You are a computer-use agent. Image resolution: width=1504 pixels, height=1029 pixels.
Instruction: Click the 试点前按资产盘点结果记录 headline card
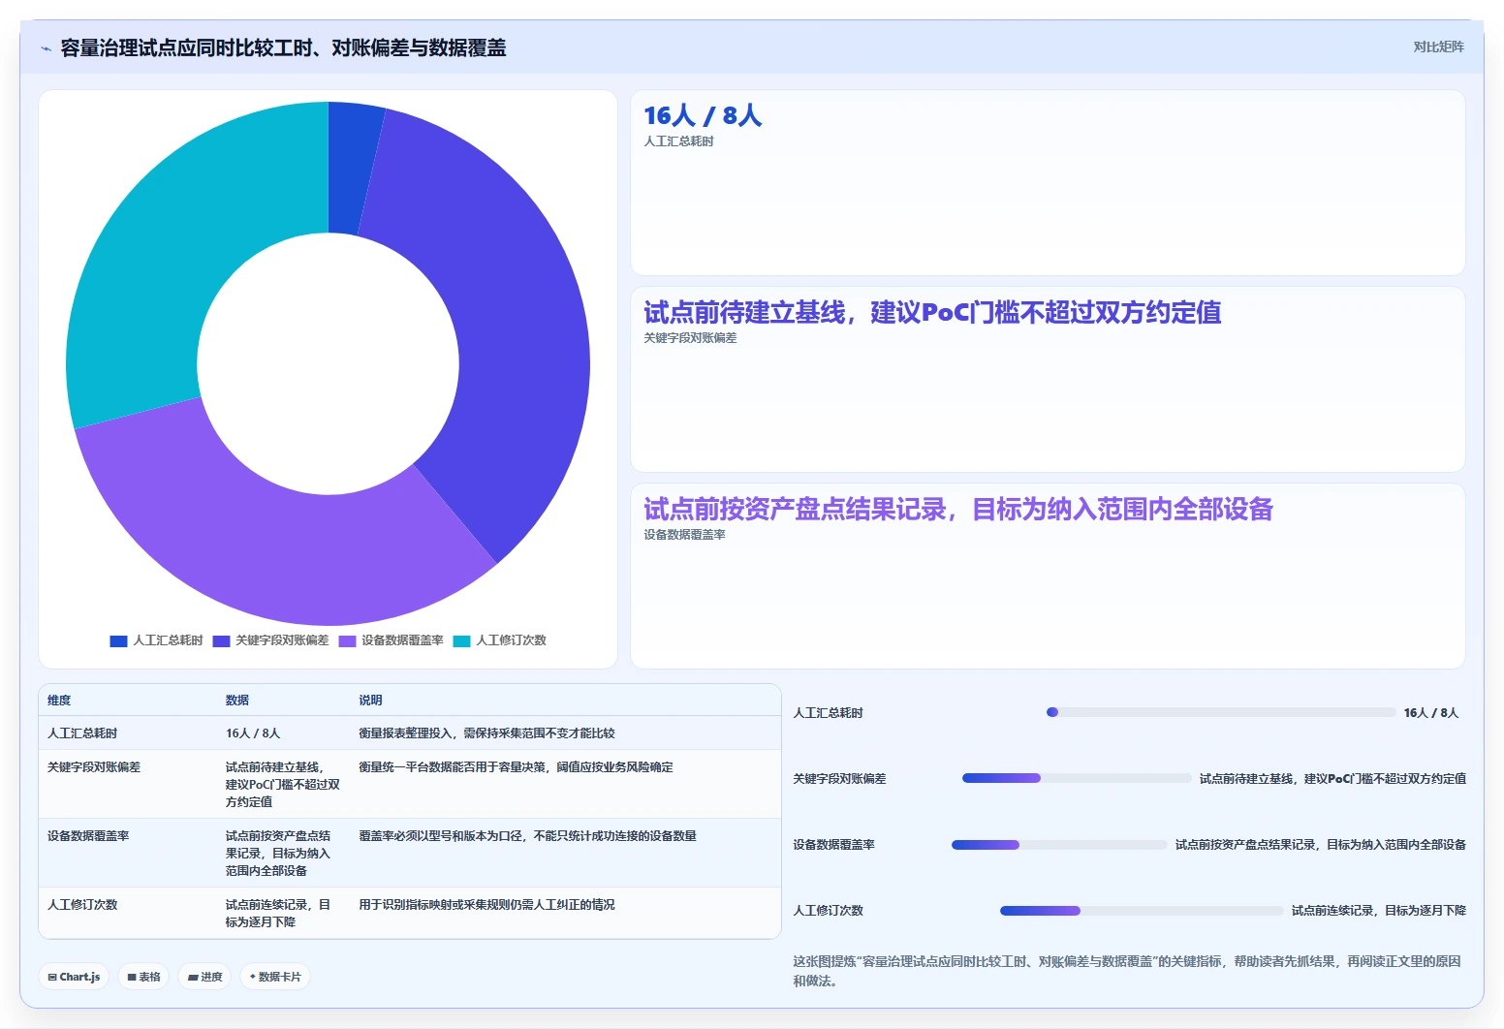point(958,510)
